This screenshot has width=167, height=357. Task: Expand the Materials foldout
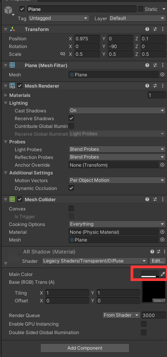click(6, 95)
